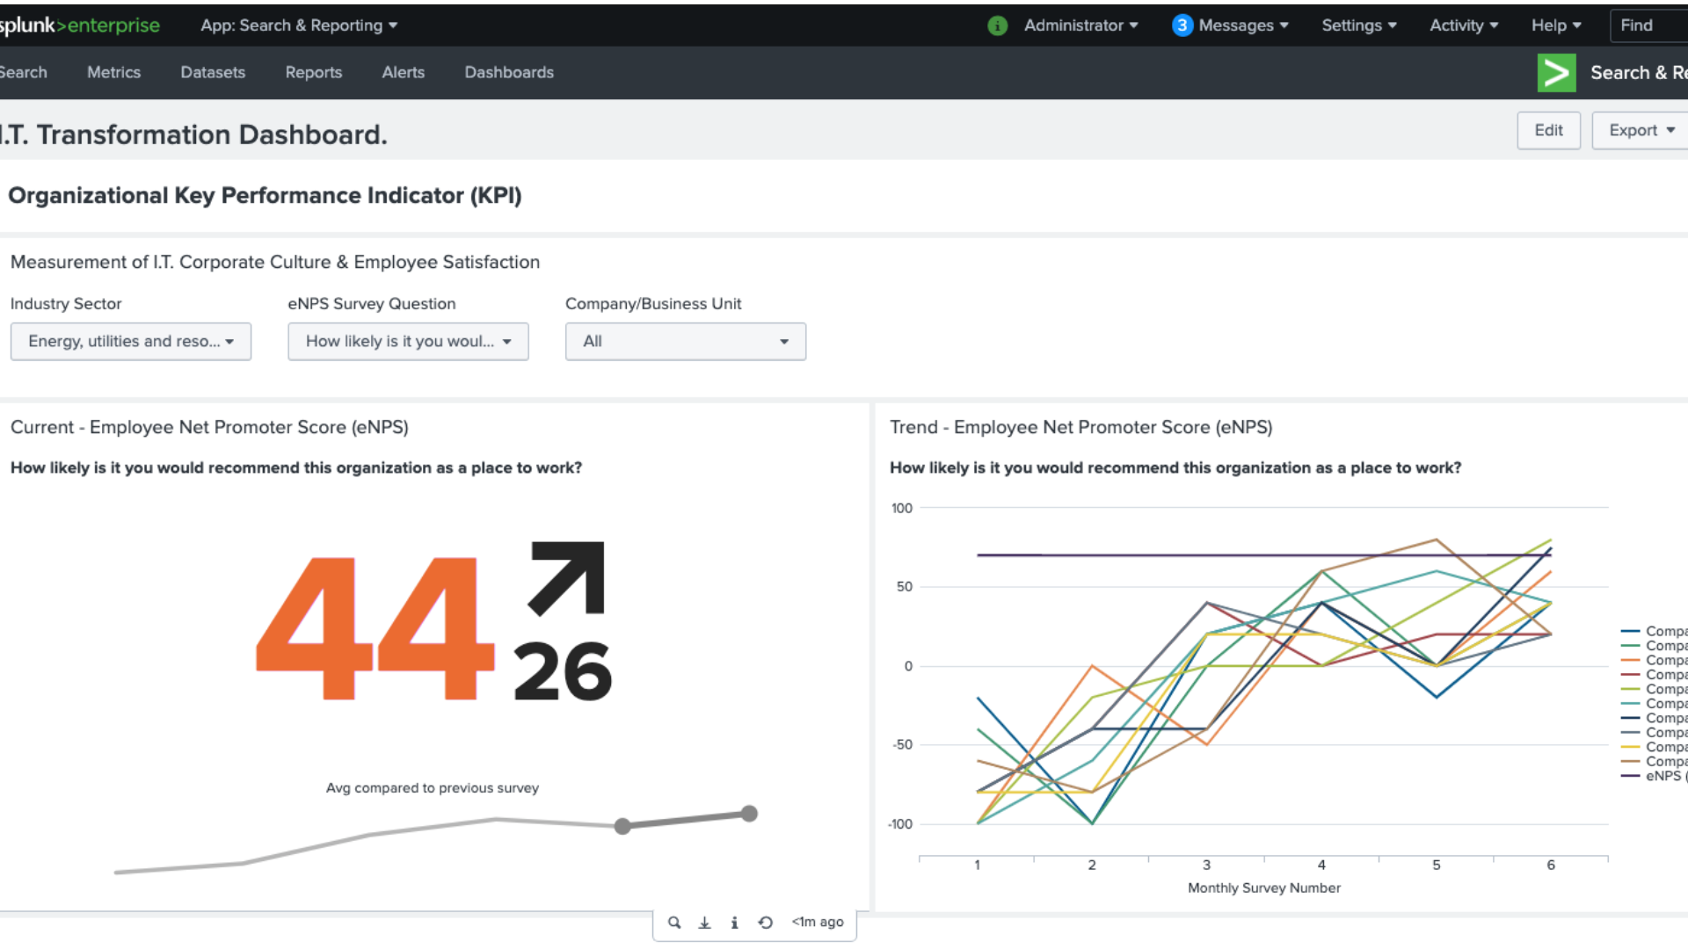Click the green Administrator status info icon
Image resolution: width=1688 pixels, height=949 pixels.
997,25
